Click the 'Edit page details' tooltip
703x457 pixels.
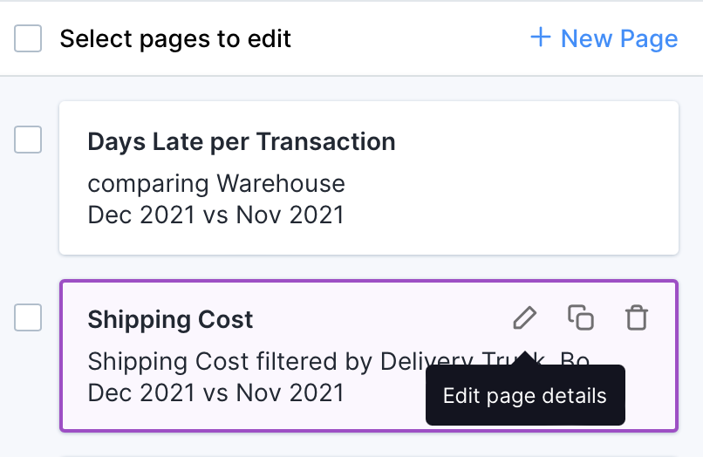click(524, 395)
